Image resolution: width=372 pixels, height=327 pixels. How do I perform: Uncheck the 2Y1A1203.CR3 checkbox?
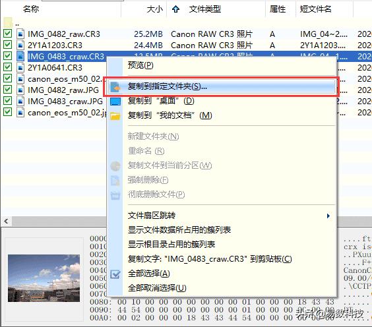click(x=8, y=45)
